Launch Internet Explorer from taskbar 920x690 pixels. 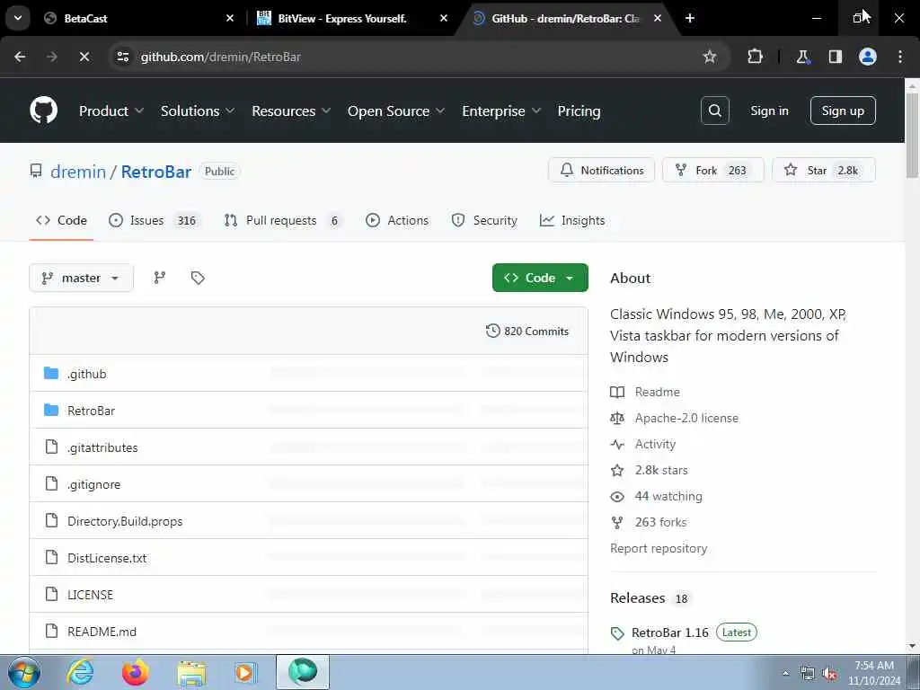tap(80, 672)
